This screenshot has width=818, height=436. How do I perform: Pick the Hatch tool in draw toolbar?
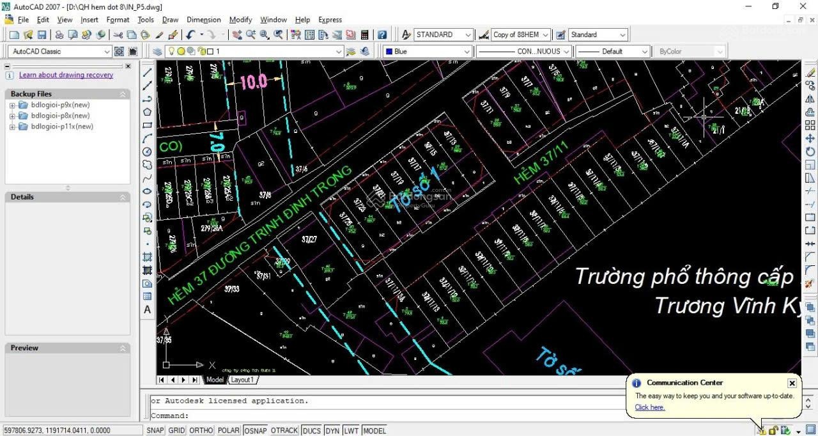pyautogui.click(x=147, y=257)
